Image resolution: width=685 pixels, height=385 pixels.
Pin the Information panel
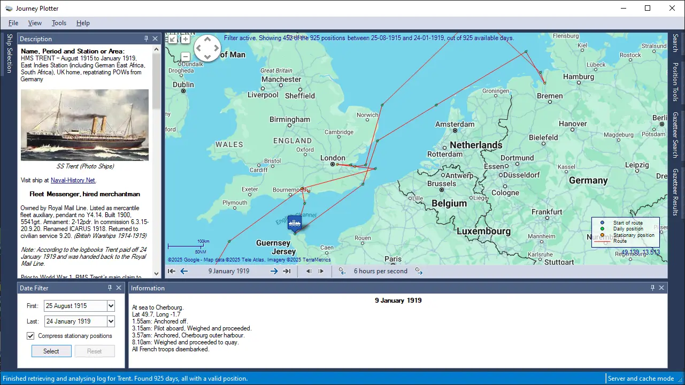(653, 288)
